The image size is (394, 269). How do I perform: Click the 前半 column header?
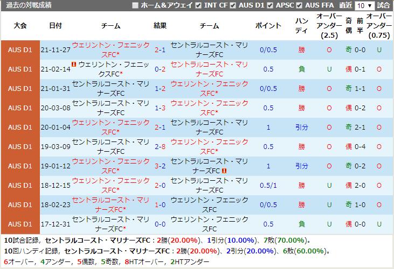click(360, 26)
